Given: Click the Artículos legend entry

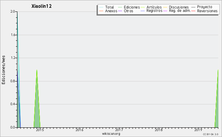Looking at the screenshot, I should (x=151, y=7).
